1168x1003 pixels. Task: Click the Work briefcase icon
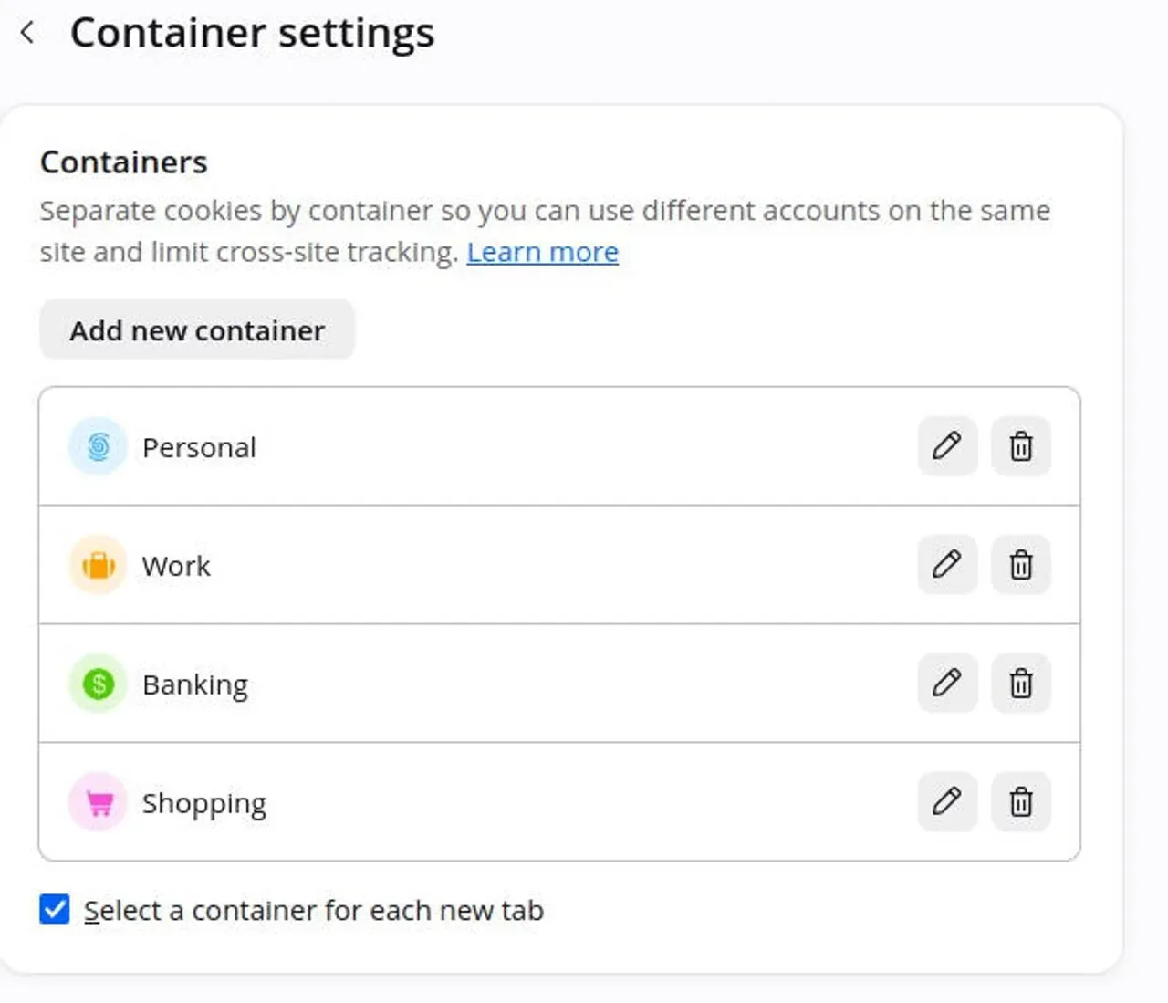[x=99, y=565]
